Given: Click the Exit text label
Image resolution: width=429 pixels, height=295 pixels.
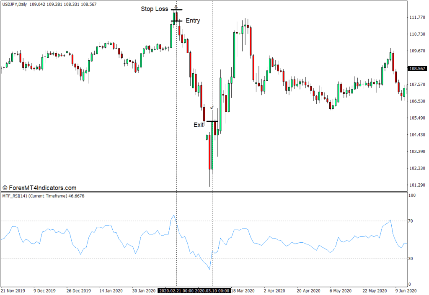Looking at the screenshot, I should [x=199, y=125].
